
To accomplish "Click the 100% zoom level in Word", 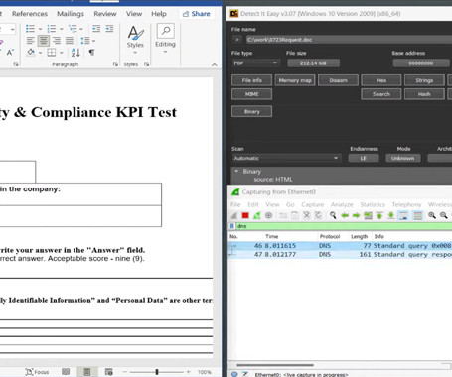I will [x=205, y=372].
